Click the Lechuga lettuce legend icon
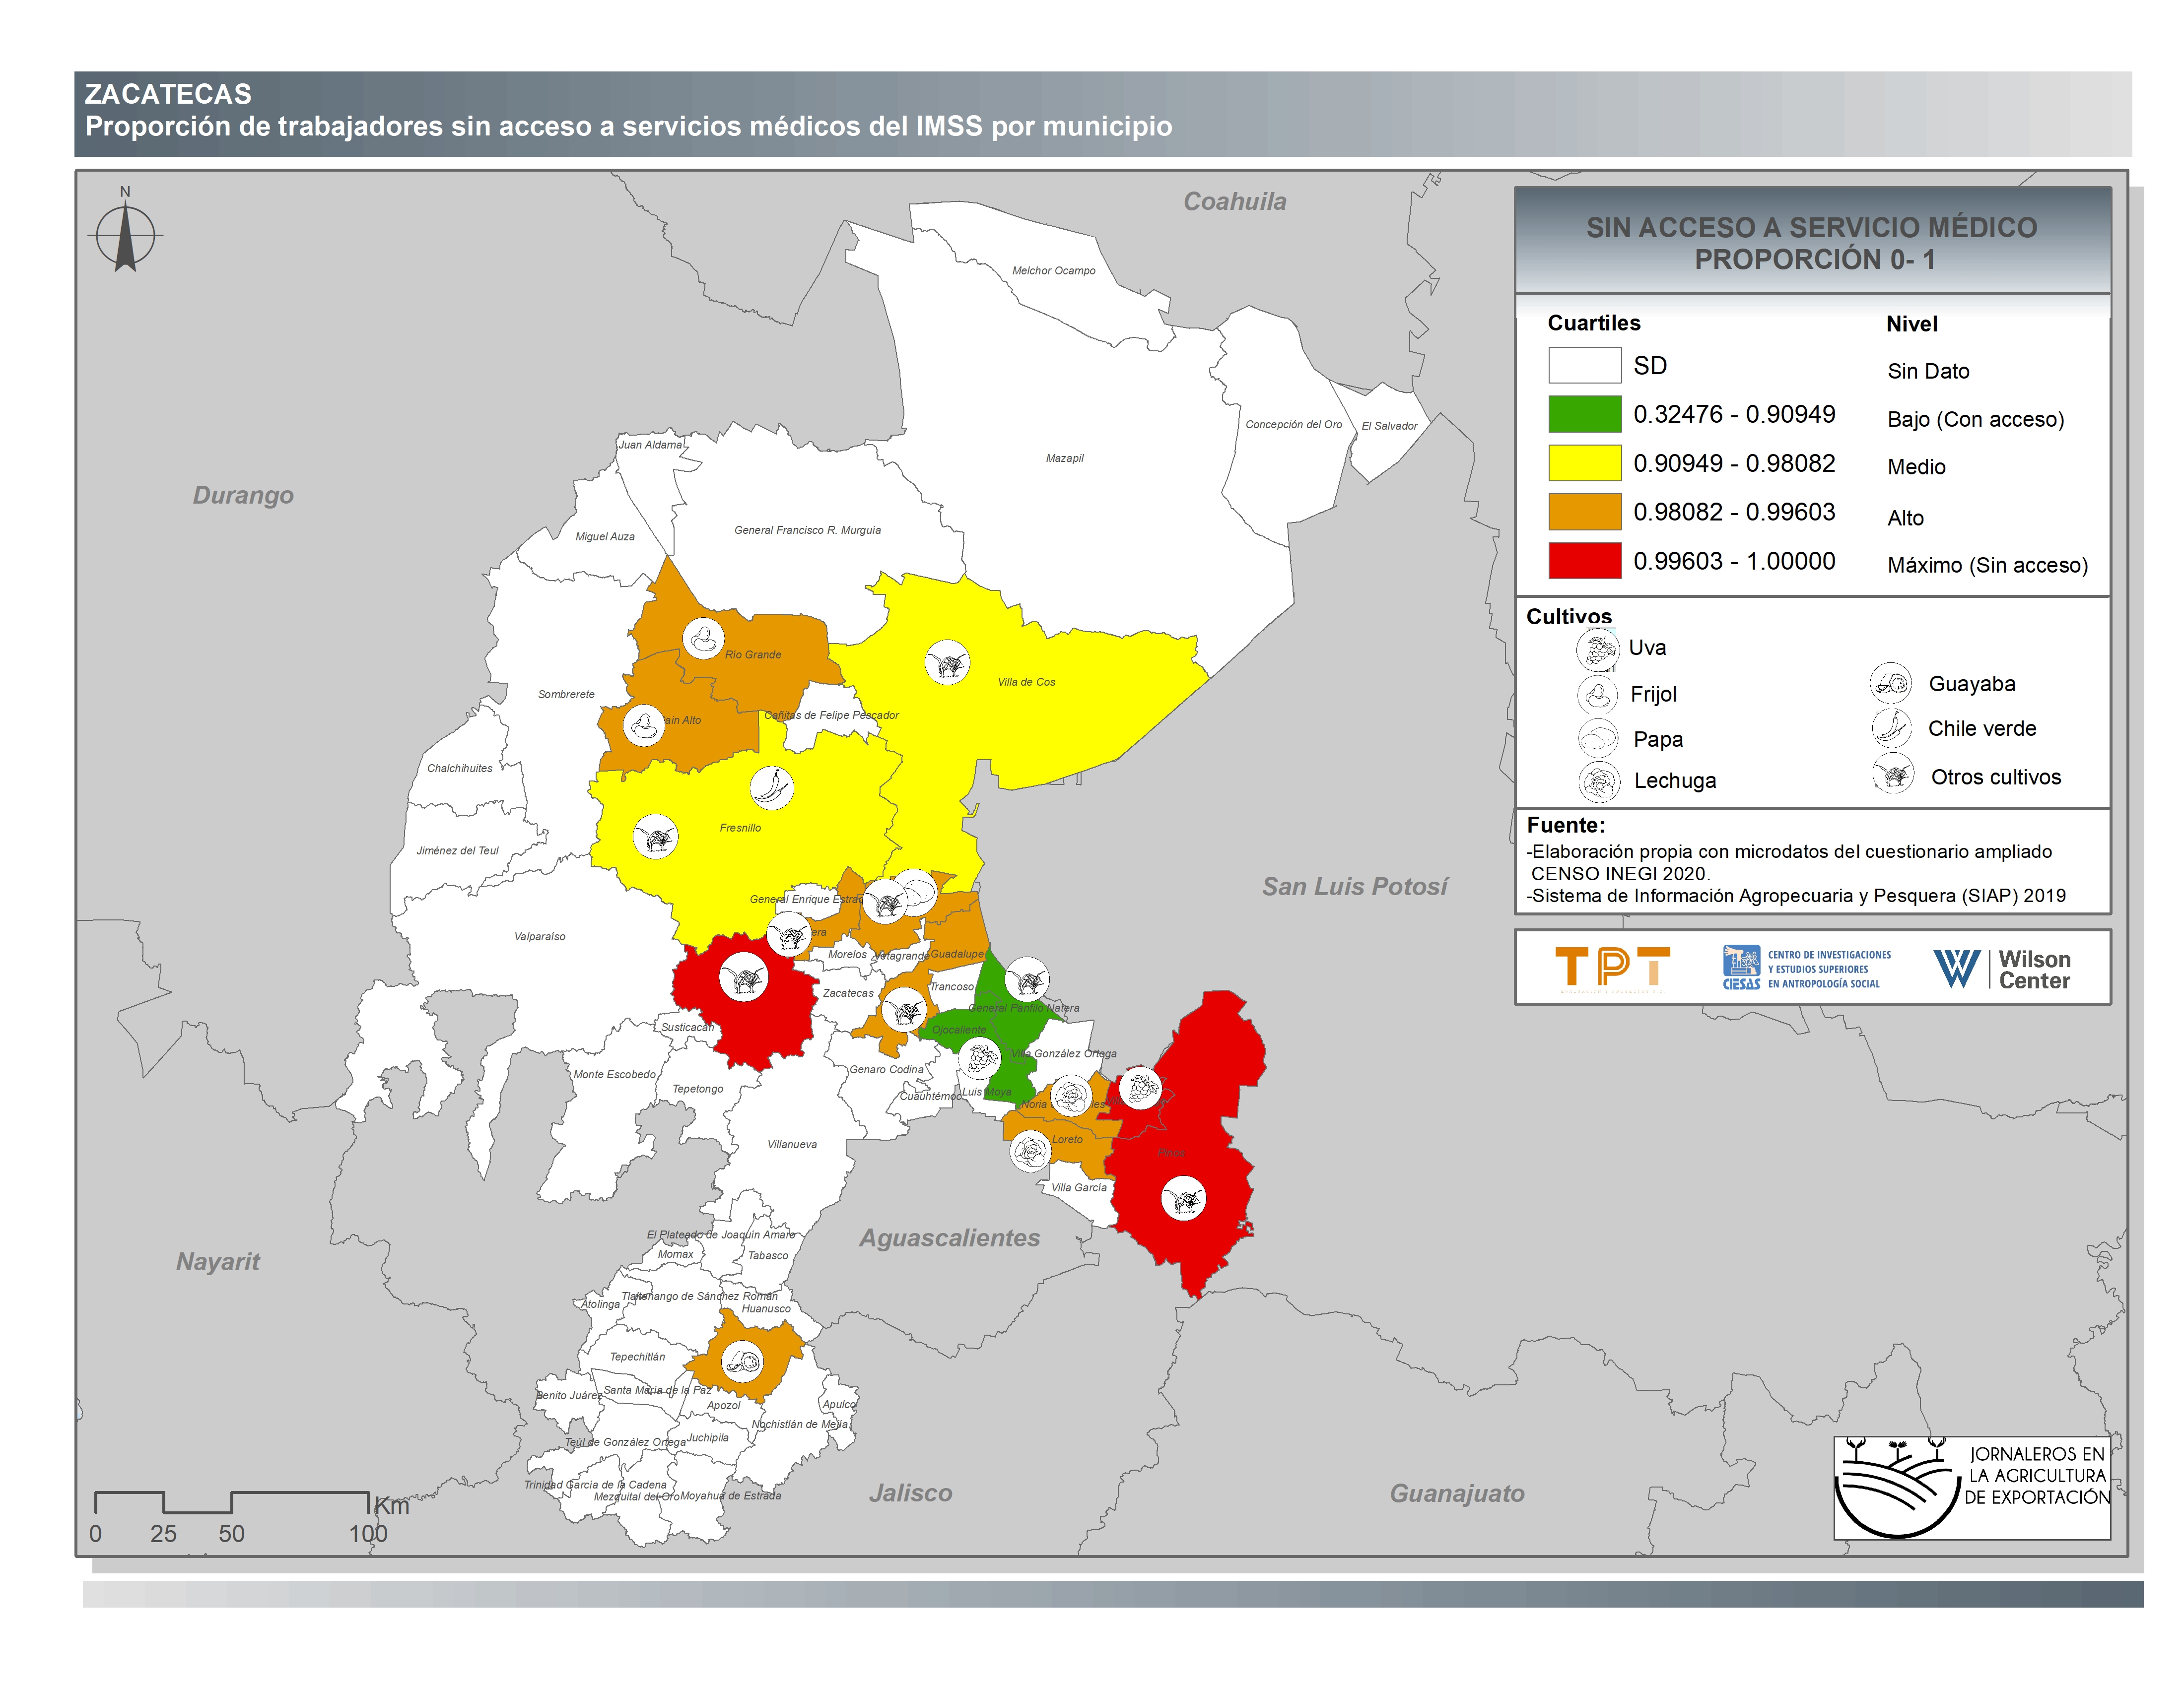 tap(1599, 781)
